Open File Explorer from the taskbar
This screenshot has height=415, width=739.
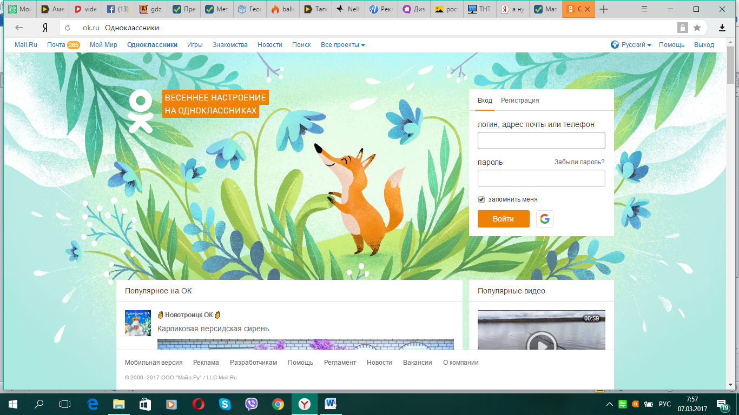click(119, 404)
